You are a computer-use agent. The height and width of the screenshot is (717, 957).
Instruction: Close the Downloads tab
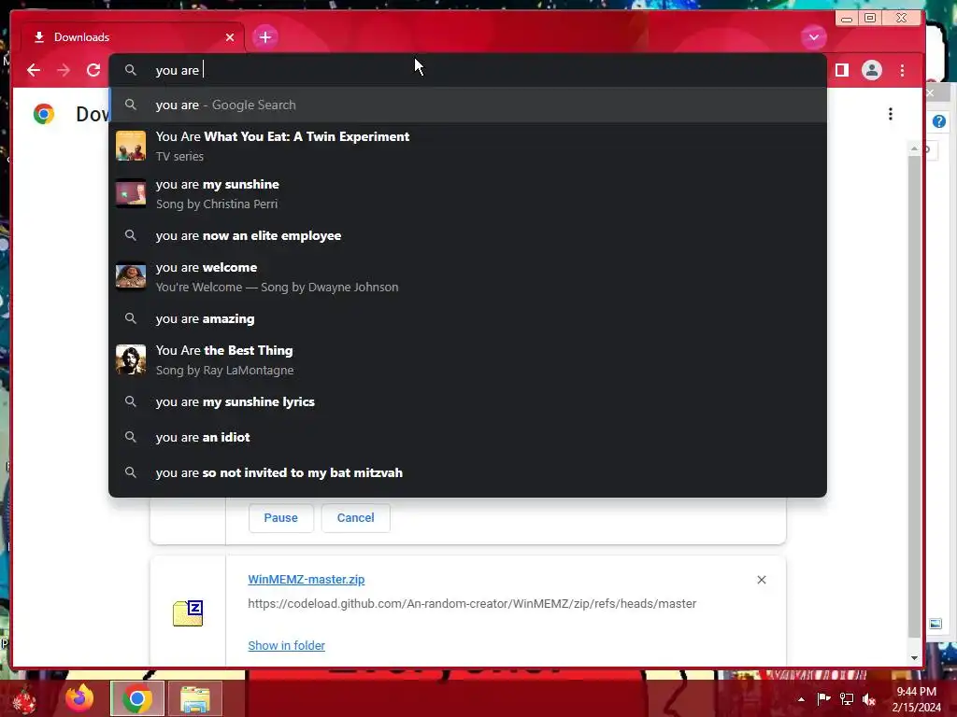pos(230,37)
